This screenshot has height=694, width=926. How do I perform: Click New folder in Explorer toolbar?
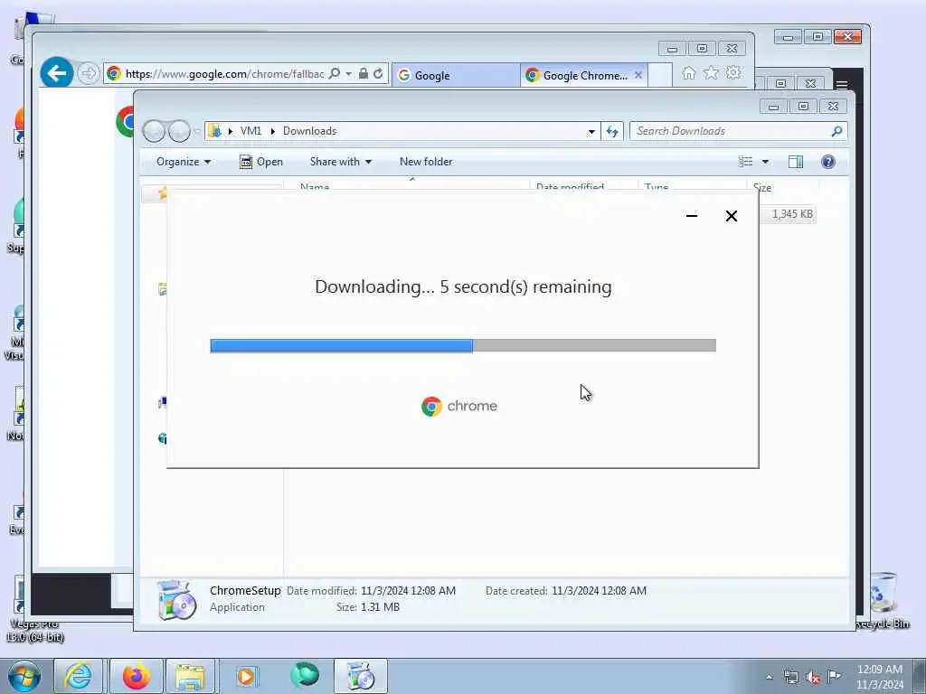coord(426,162)
